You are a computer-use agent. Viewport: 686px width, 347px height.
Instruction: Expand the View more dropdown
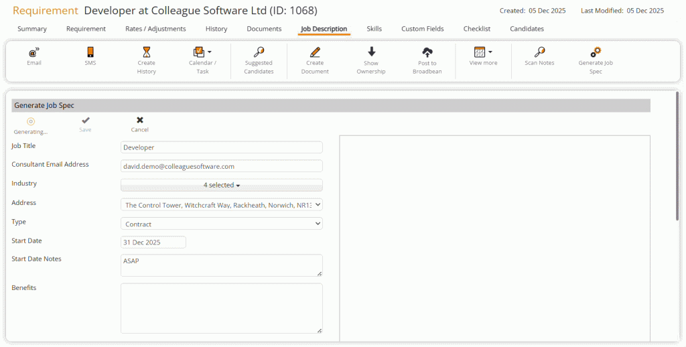[x=490, y=52]
